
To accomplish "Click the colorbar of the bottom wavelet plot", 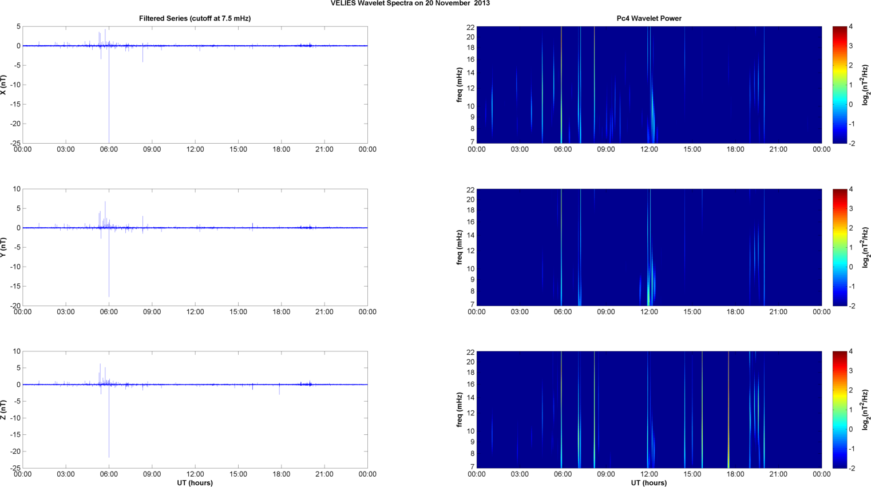I will click(839, 410).
